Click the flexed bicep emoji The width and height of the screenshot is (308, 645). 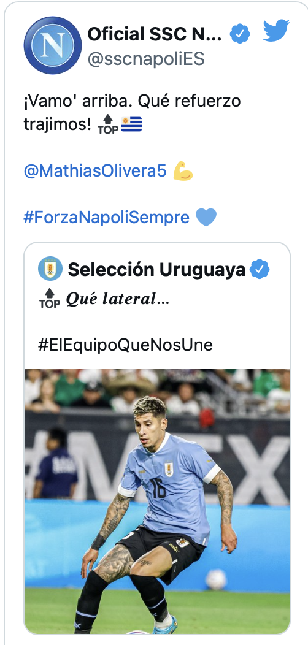(183, 170)
